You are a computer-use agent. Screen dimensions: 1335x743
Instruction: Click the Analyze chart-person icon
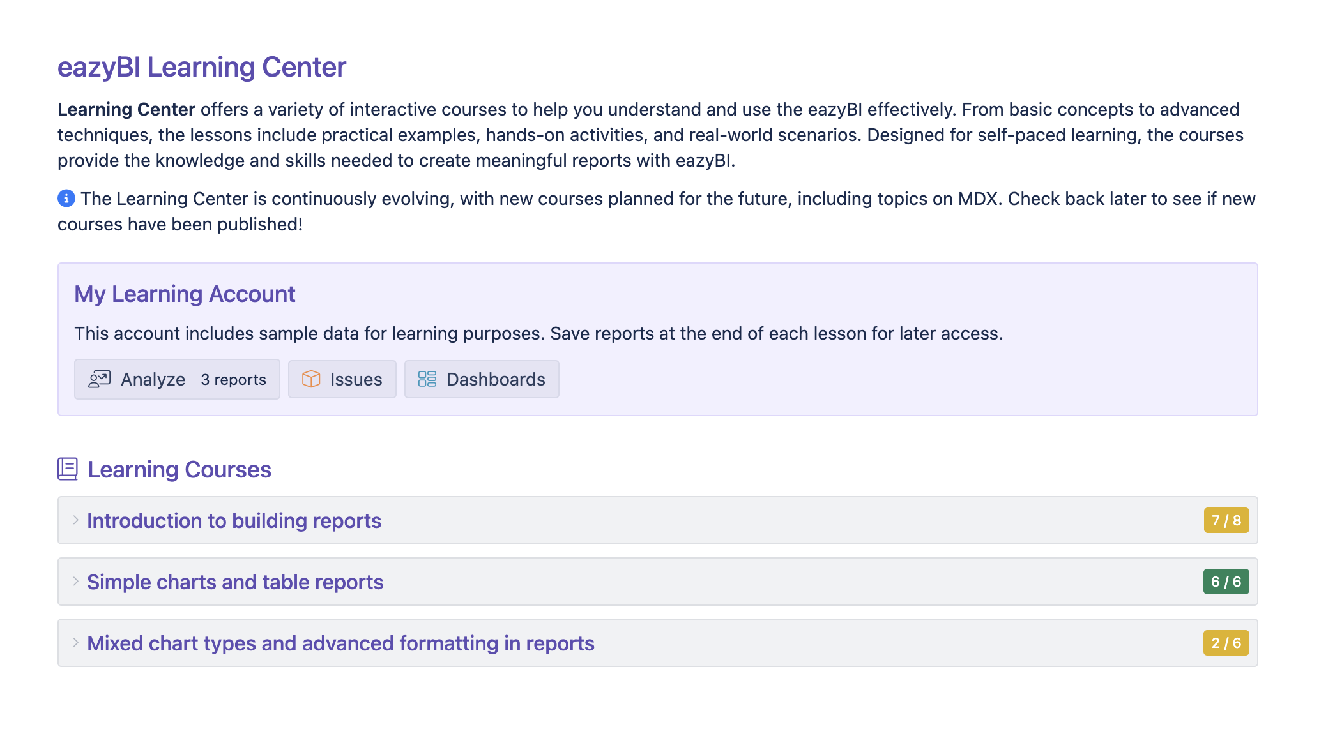[100, 379]
